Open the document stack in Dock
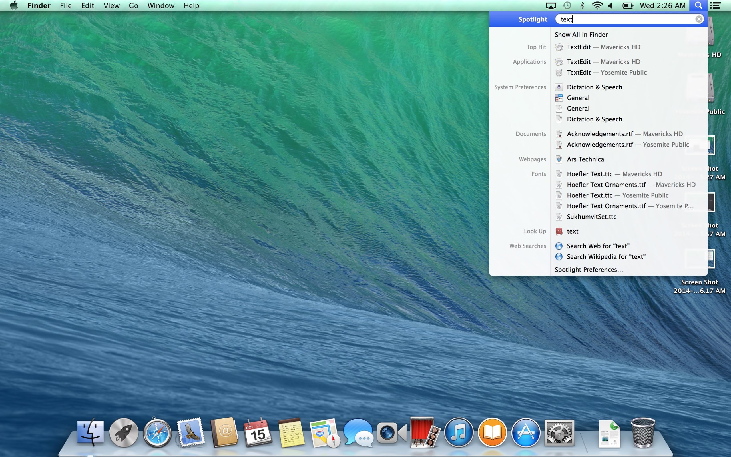 610,433
